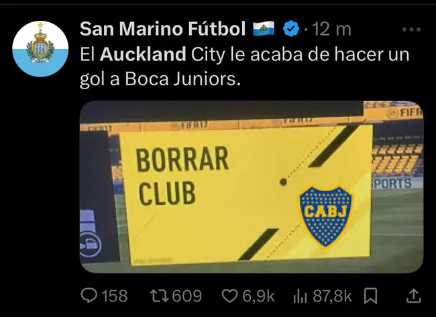
Task: Click the 609 retweets count
Action: tap(187, 296)
